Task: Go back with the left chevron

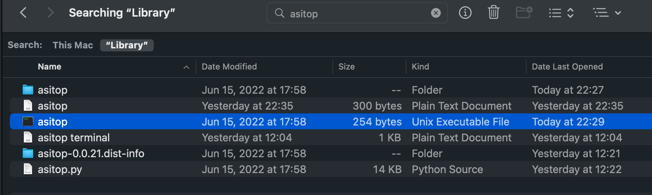Action: pyautogui.click(x=23, y=13)
